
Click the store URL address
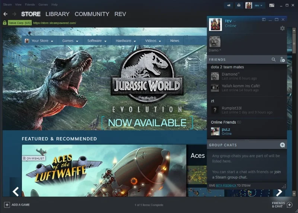[54, 23]
